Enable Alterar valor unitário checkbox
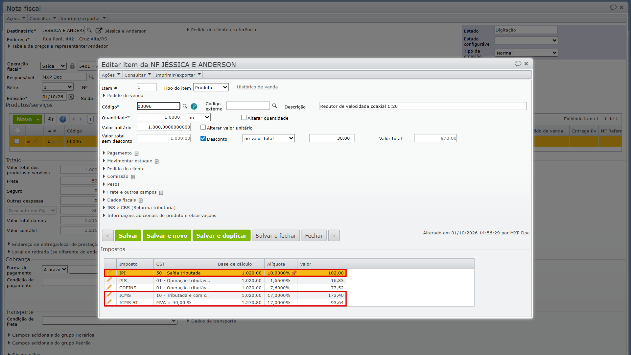This screenshot has width=631, height=355. tap(203, 128)
